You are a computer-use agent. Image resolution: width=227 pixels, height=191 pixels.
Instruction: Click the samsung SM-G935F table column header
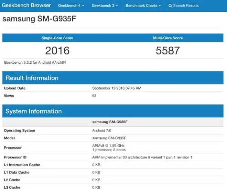[110, 122]
